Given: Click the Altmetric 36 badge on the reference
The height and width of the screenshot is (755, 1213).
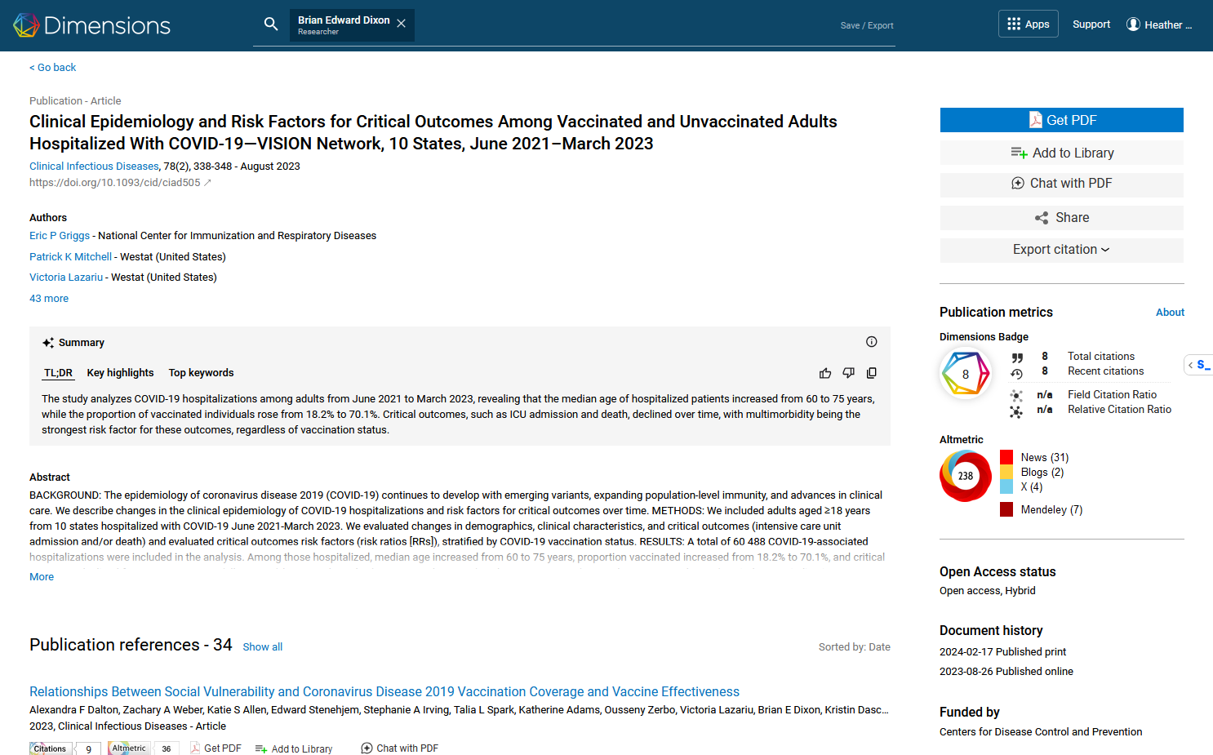Looking at the screenshot, I should (143, 748).
